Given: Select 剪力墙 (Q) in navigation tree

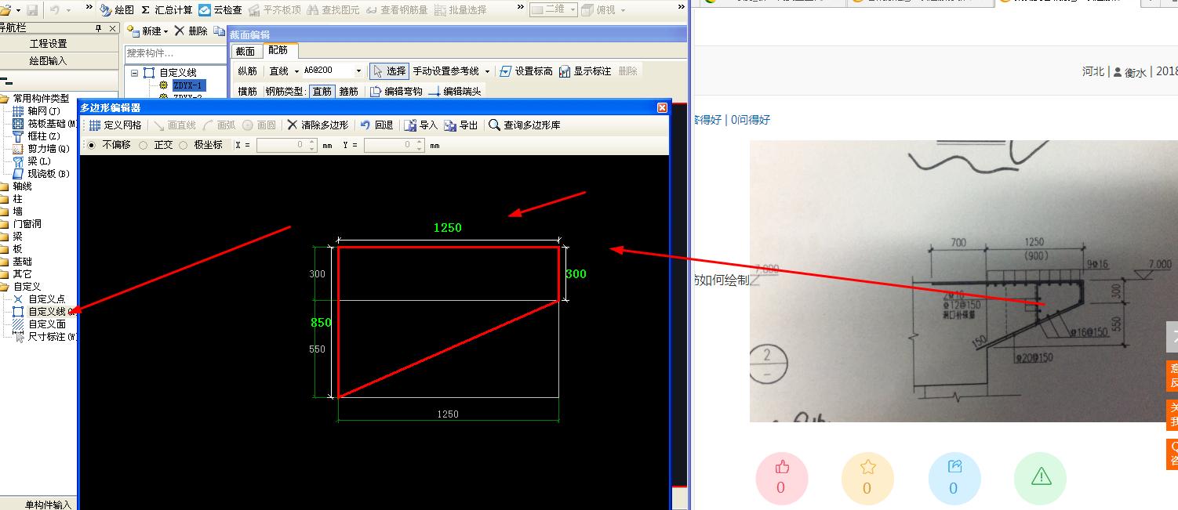Looking at the screenshot, I should (x=42, y=148).
